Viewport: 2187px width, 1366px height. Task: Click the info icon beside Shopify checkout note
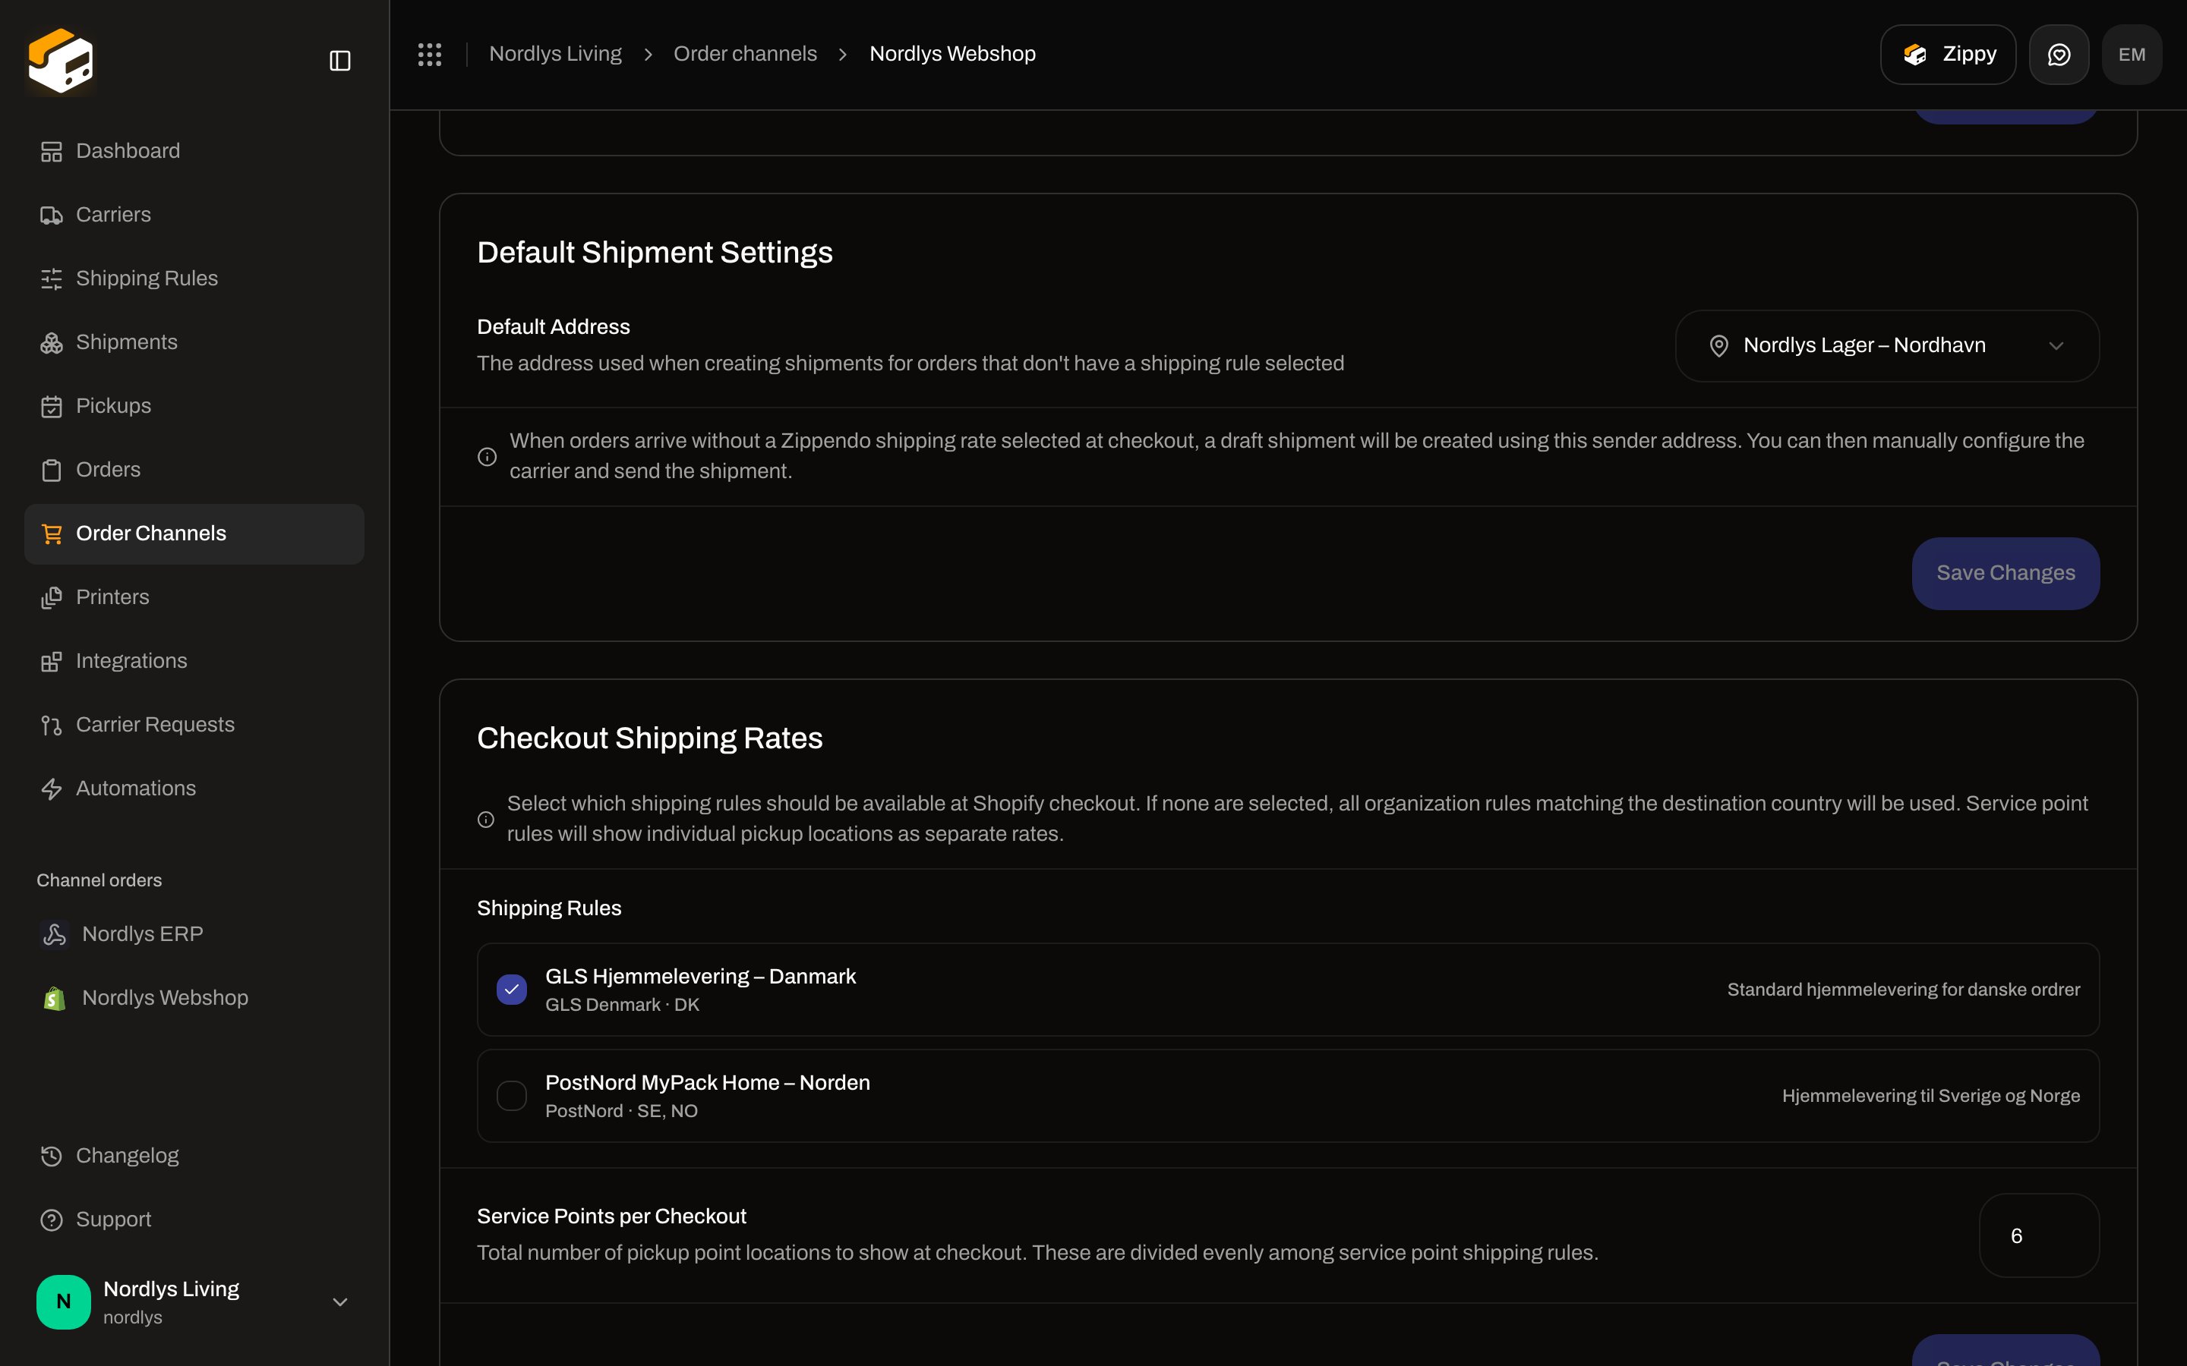(486, 820)
